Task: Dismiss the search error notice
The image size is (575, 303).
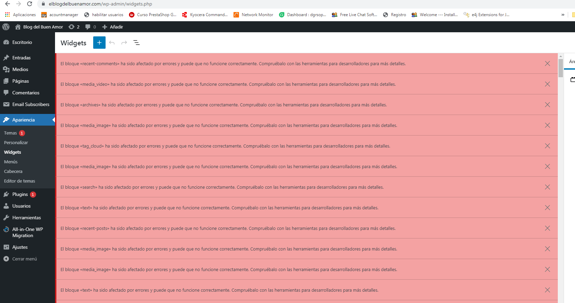Action: point(547,187)
